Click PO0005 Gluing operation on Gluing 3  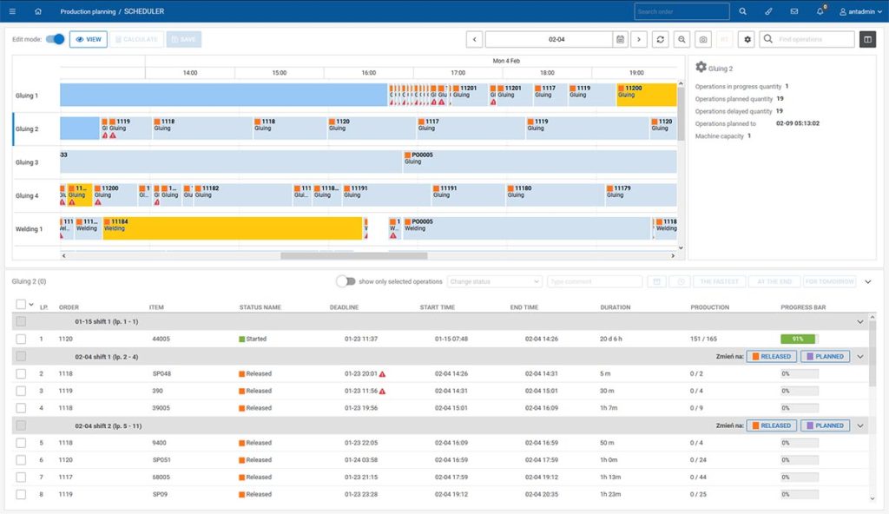[x=538, y=161]
